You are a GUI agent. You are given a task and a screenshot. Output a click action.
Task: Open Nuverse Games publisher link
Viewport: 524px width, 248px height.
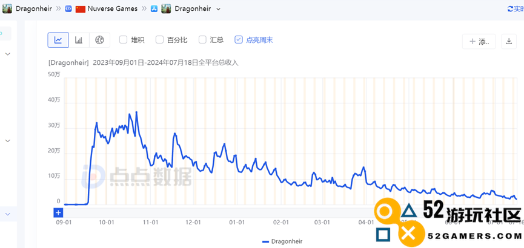[x=112, y=8]
